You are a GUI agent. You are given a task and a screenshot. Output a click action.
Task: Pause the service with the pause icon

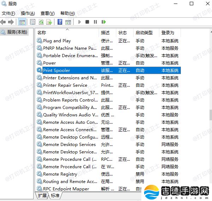(x=95, y=22)
